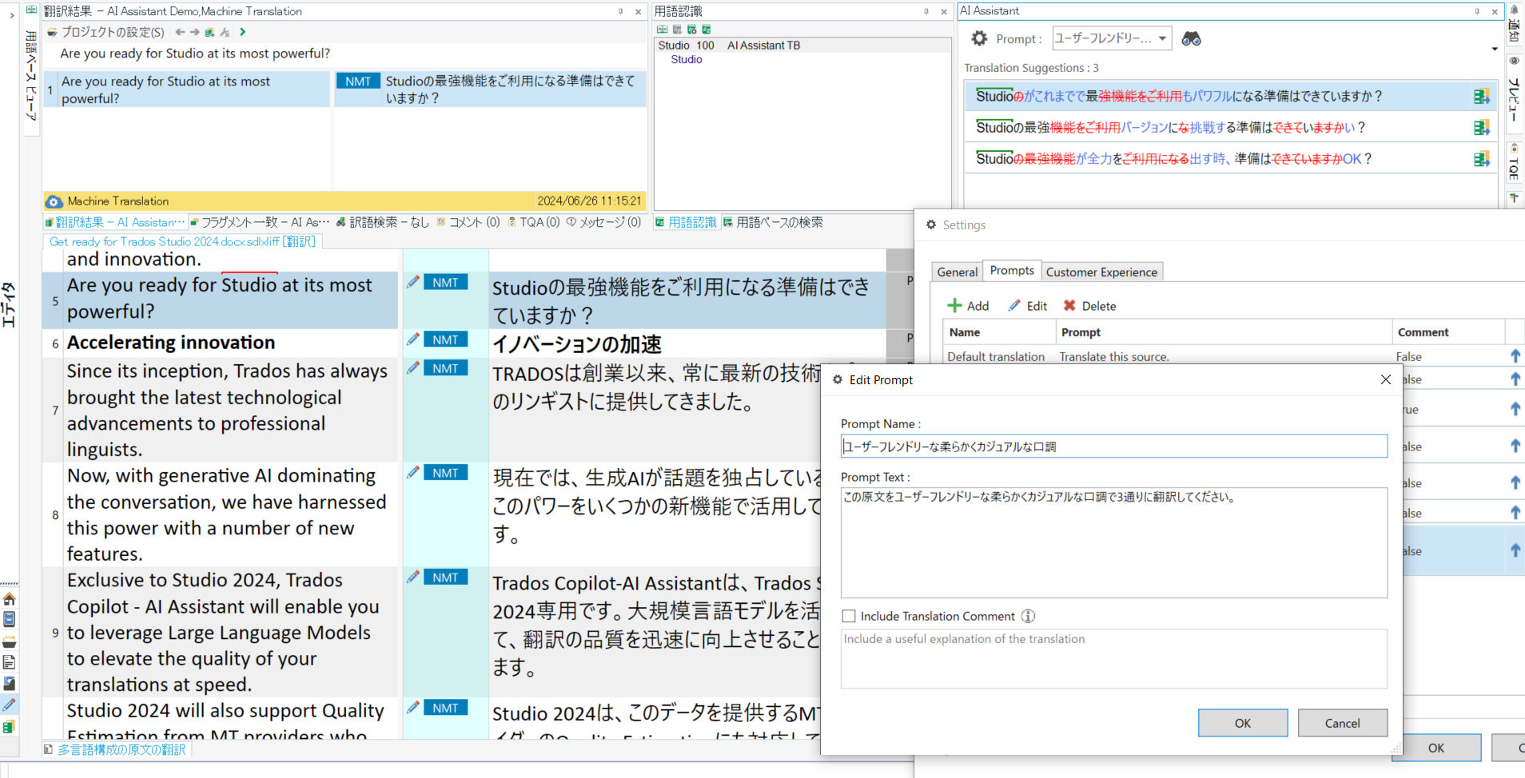Go to previous result arrow in translation results toolbar

[x=180, y=32]
